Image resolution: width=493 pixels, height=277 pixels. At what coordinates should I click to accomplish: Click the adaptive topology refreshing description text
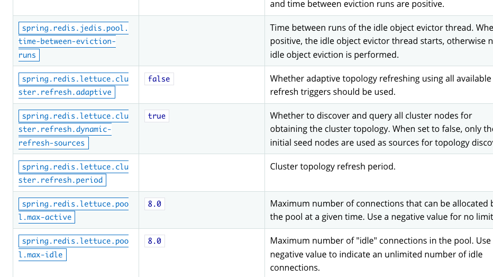(x=381, y=85)
